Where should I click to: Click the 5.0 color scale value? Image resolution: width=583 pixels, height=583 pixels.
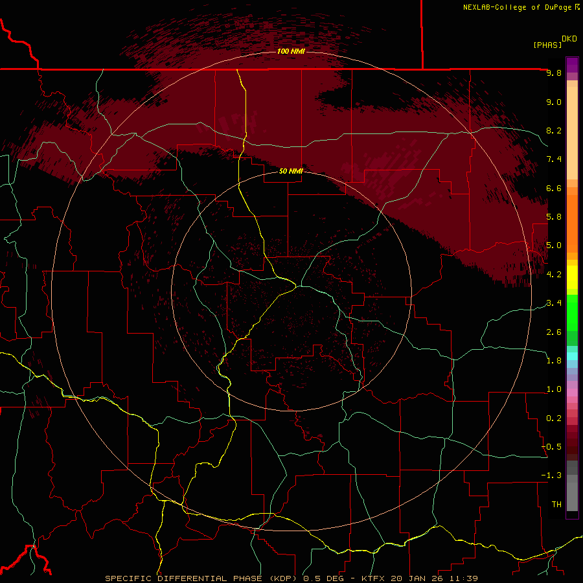coord(554,246)
